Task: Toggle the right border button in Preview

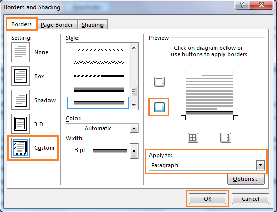Action: coord(225,138)
